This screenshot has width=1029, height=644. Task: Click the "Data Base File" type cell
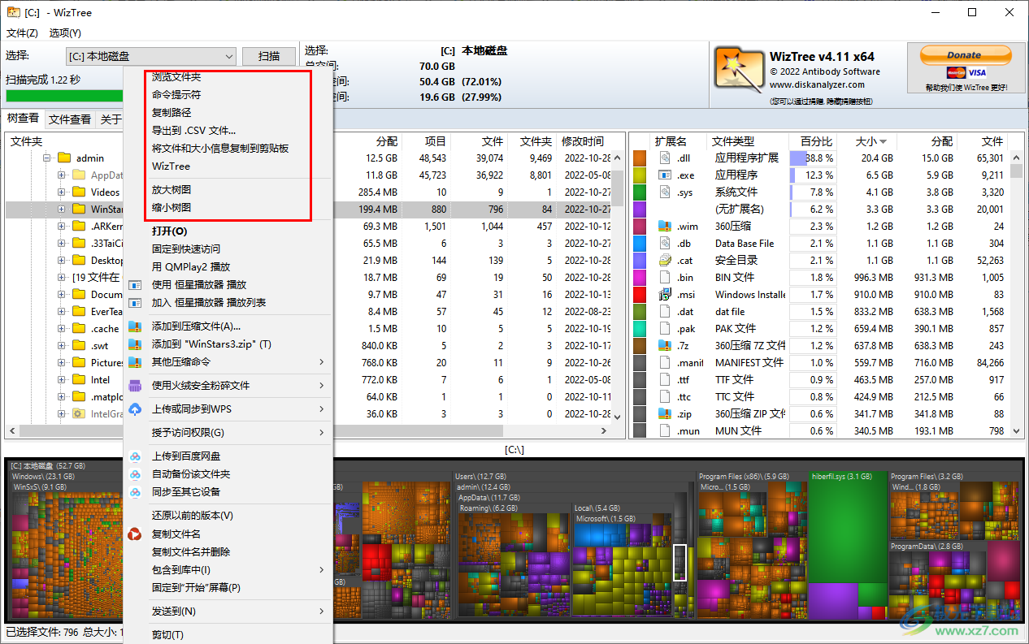pyautogui.click(x=745, y=243)
